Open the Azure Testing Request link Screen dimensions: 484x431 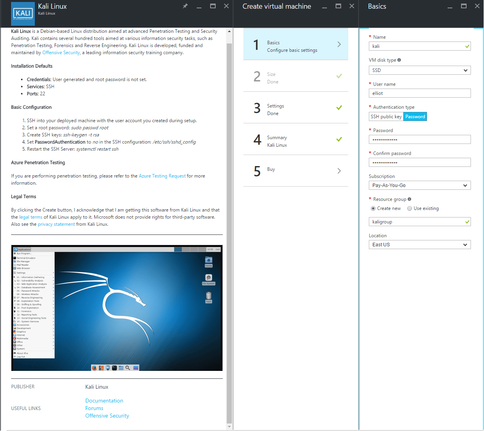pos(162,176)
